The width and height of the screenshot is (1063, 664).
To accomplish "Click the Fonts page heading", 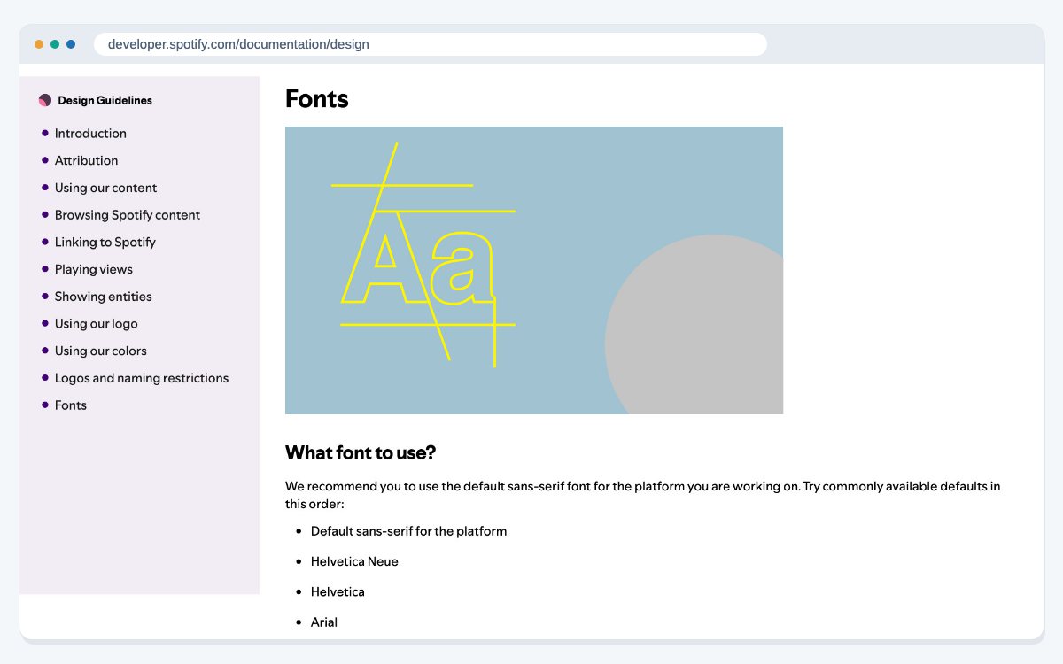I will pos(316,99).
